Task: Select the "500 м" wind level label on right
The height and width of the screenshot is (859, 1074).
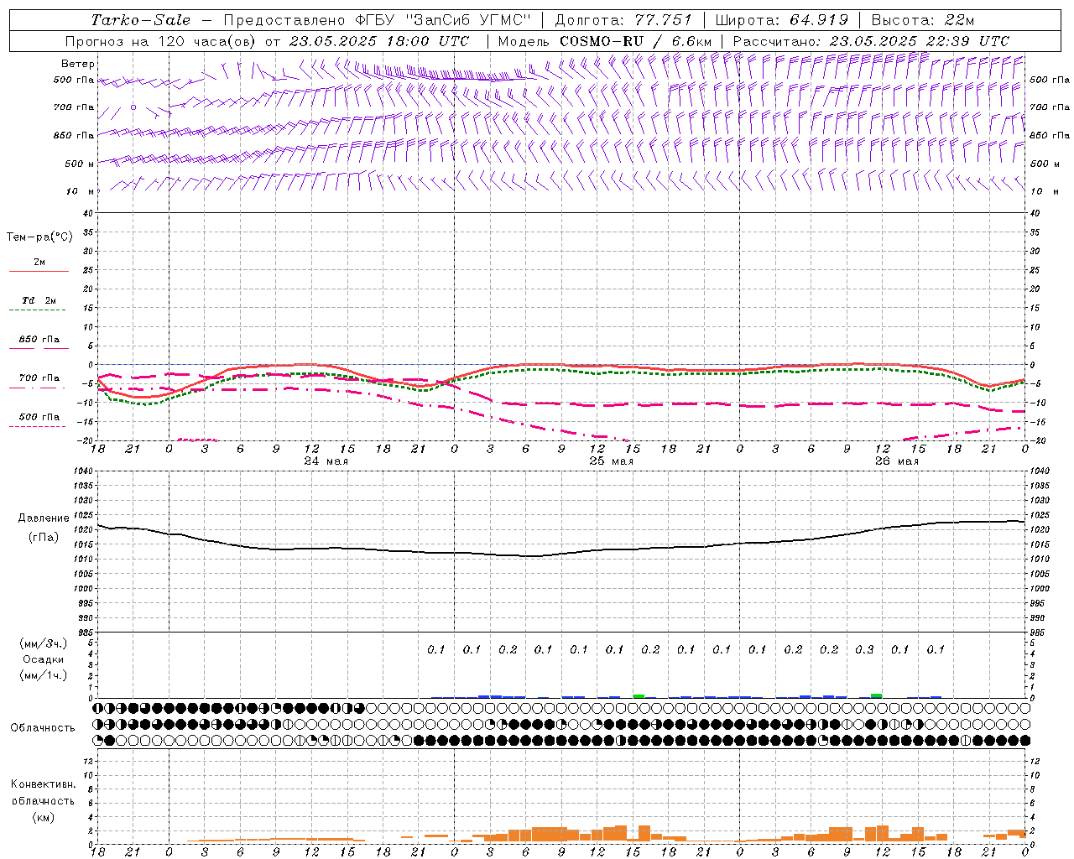Action: pos(1044,164)
